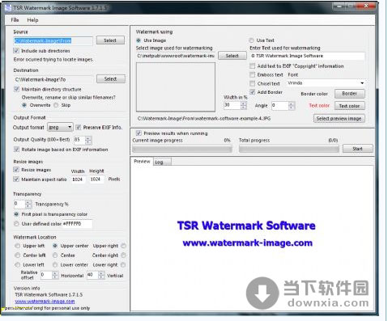Viewport: 388px width, 321px height.
Task: Toggle the Resize images checkbox
Action: click(x=16, y=170)
